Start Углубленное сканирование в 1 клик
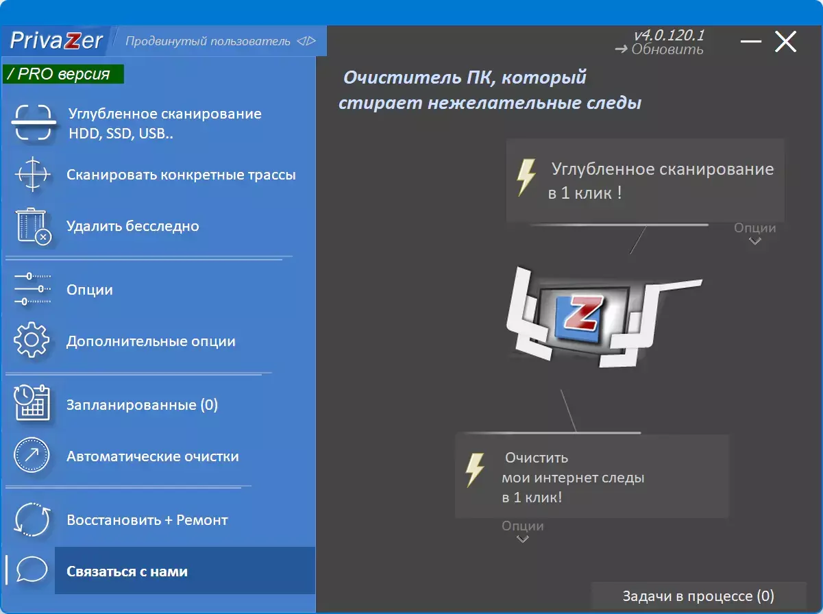 pos(645,180)
